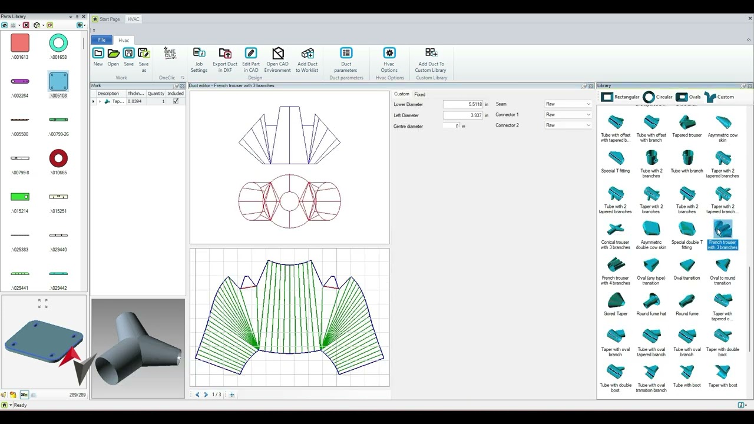The height and width of the screenshot is (424, 754).
Task: Click the red X icon in Parts Library toolbar
Action: 26,25
